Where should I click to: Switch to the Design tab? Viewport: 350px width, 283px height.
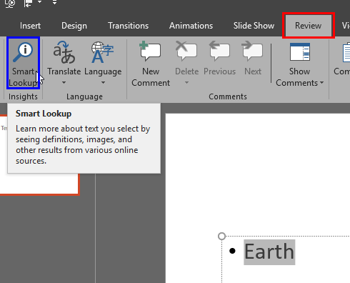point(74,26)
